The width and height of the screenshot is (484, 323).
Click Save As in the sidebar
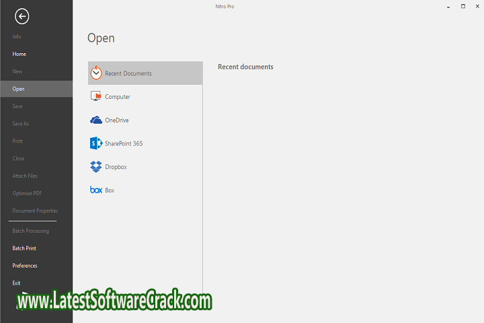[21, 124]
